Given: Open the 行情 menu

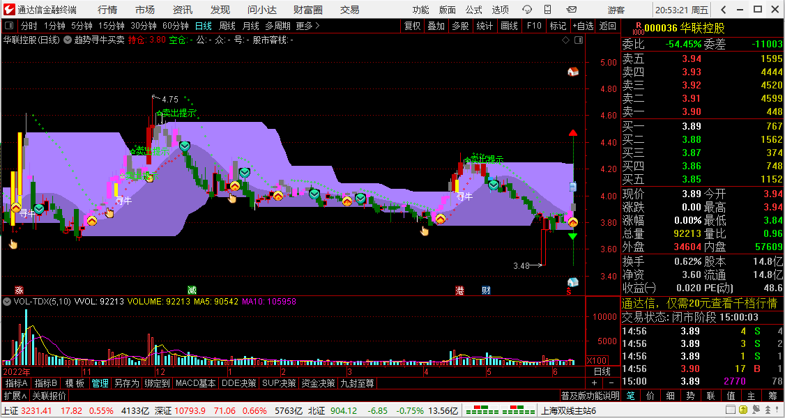Looking at the screenshot, I should click(107, 10).
